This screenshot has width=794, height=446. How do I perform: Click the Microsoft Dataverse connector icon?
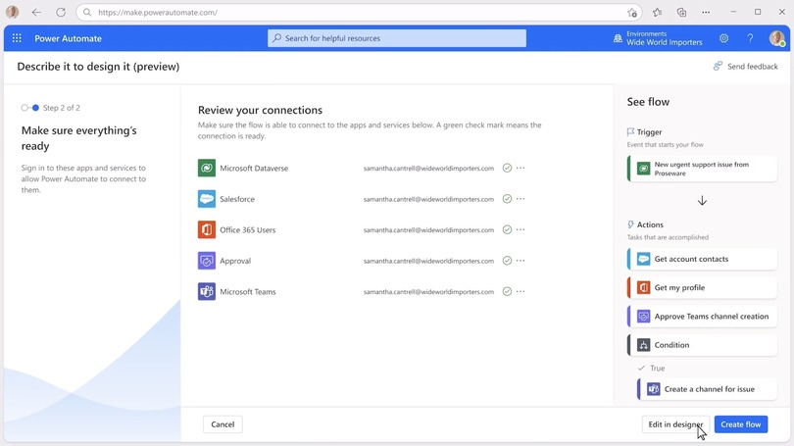coord(207,168)
